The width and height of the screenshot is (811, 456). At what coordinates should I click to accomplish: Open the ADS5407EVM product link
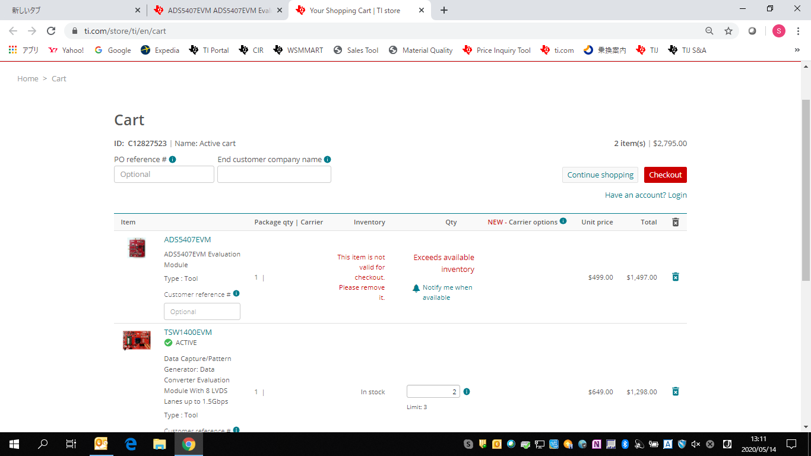[188, 239]
